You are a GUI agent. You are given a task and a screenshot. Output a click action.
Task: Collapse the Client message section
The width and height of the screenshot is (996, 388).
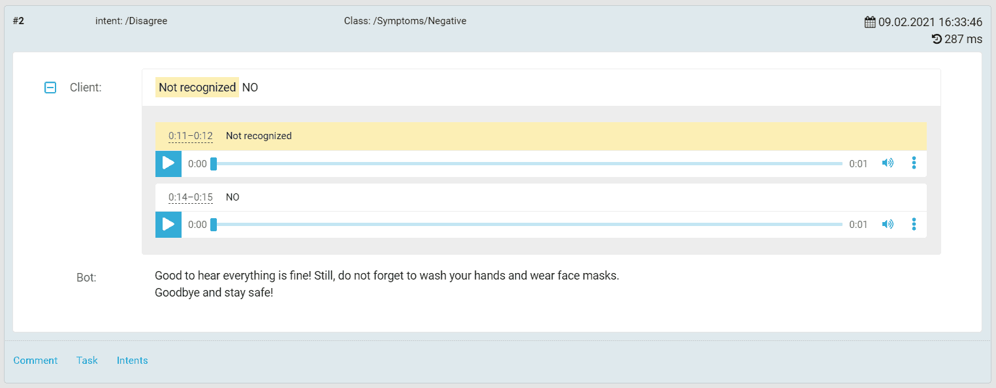(50, 87)
